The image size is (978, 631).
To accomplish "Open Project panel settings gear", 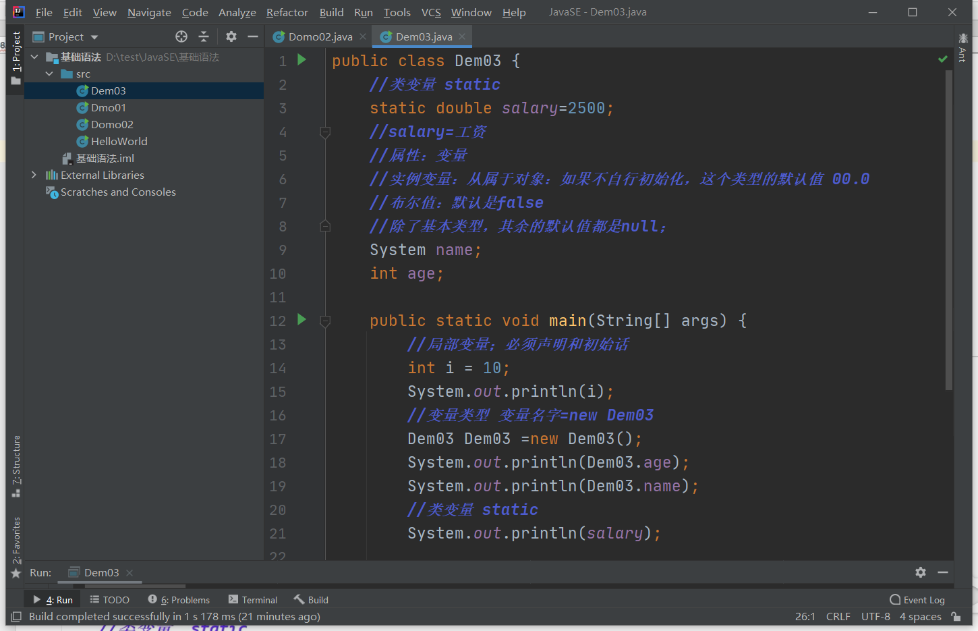I will pos(231,36).
